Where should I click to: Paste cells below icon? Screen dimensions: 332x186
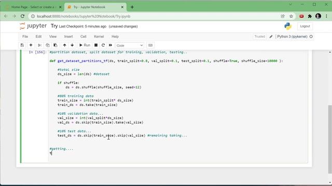[56, 45]
